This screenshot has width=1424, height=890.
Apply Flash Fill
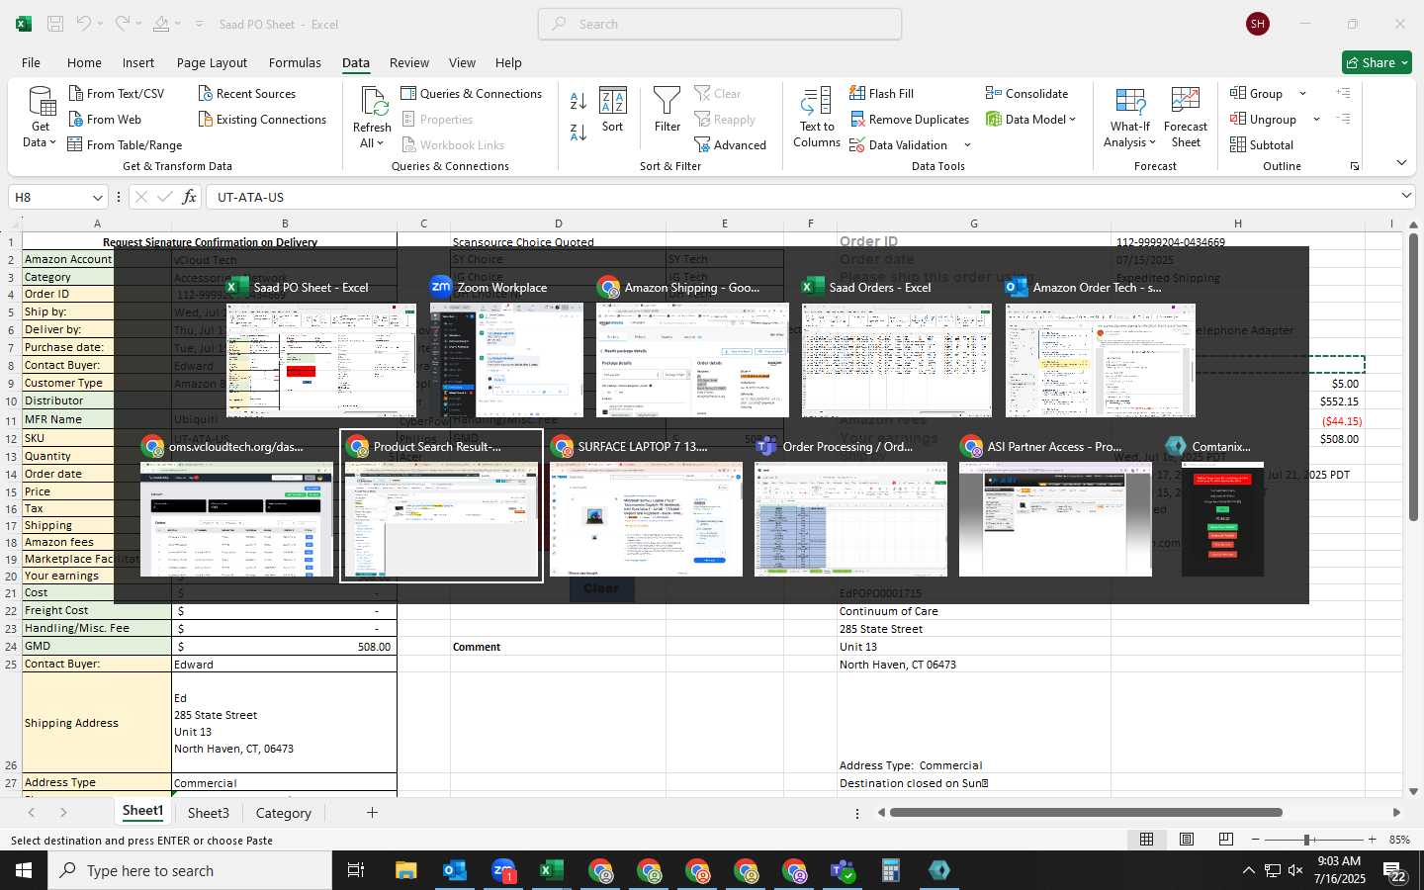881,94
